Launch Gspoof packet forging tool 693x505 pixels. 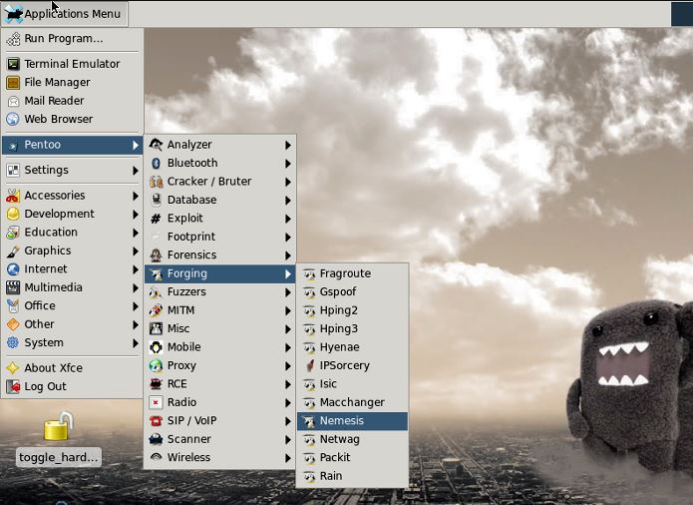(x=352, y=292)
